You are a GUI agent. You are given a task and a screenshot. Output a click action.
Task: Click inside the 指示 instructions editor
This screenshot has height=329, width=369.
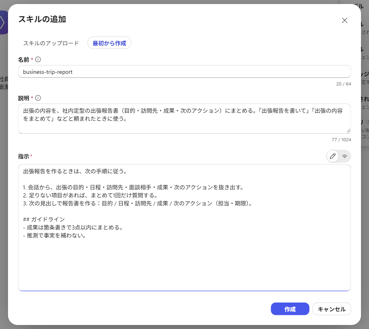click(x=184, y=227)
